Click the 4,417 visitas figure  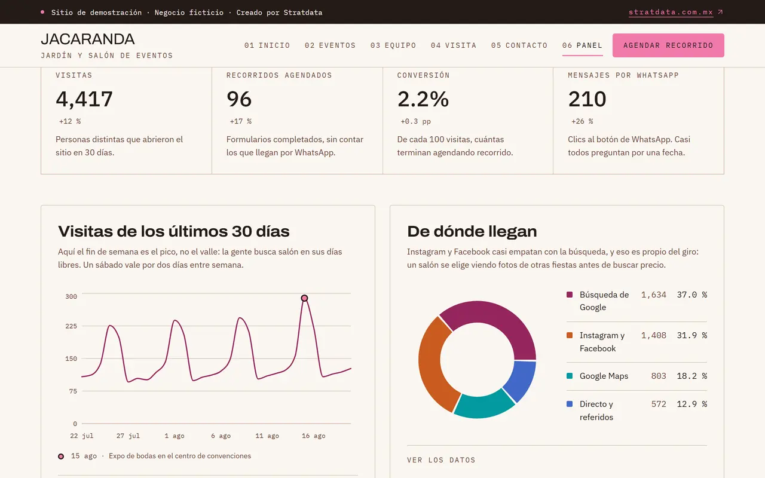coord(84,99)
